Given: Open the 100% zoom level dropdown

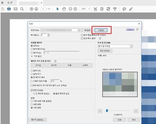Looking at the screenshot, I should point(89,9).
